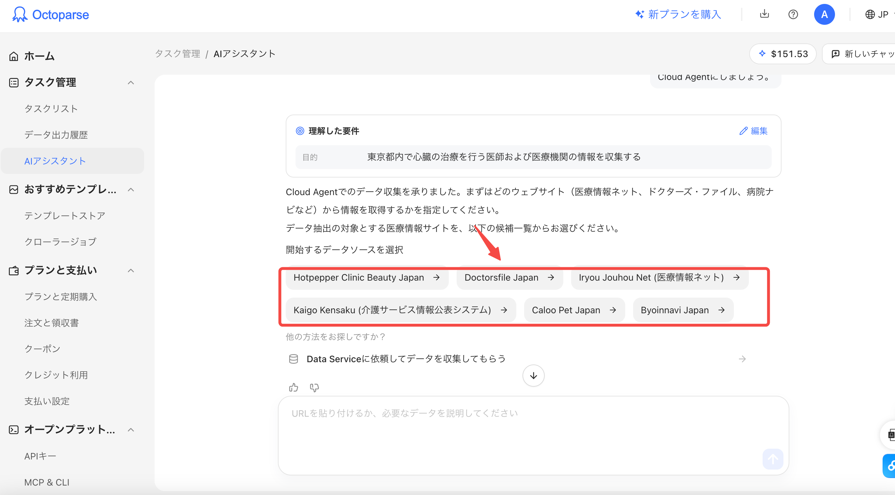Open 支払い設定

pos(47,401)
